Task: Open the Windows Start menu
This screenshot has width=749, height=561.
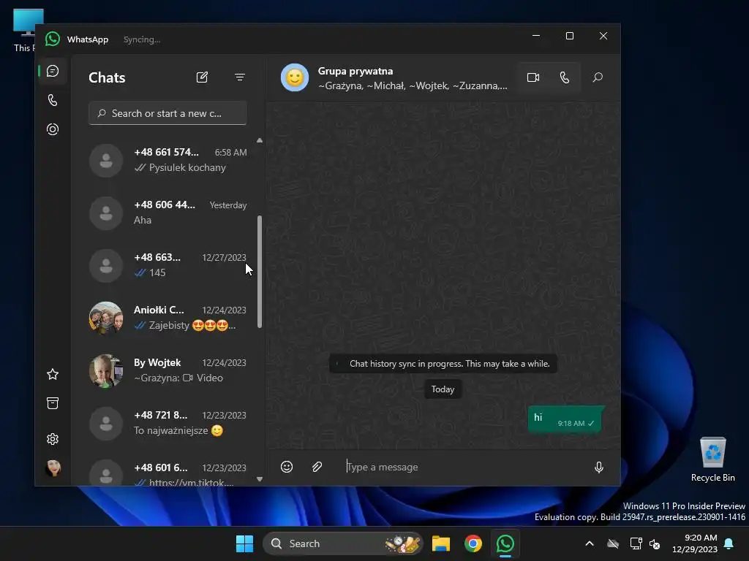Action: (x=244, y=543)
